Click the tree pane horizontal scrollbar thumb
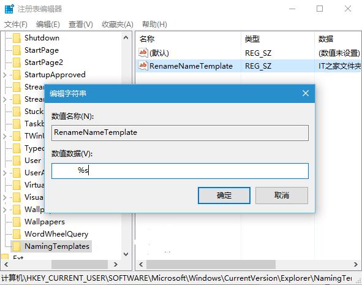The height and width of the screenshot is (285, 362). (80, 264)
